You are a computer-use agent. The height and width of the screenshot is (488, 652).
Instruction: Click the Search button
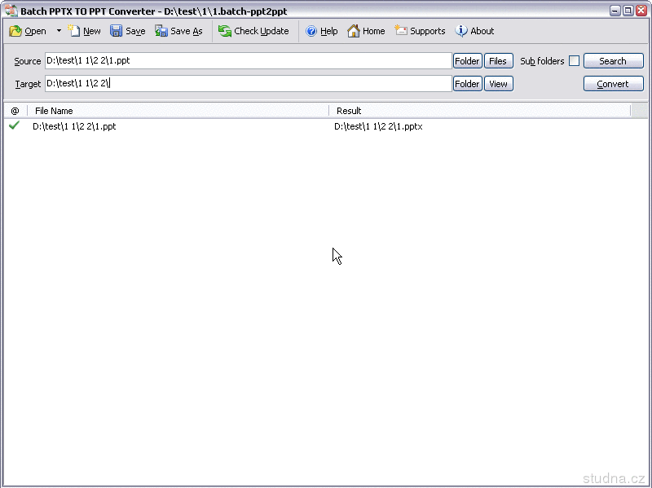point(614,60)
